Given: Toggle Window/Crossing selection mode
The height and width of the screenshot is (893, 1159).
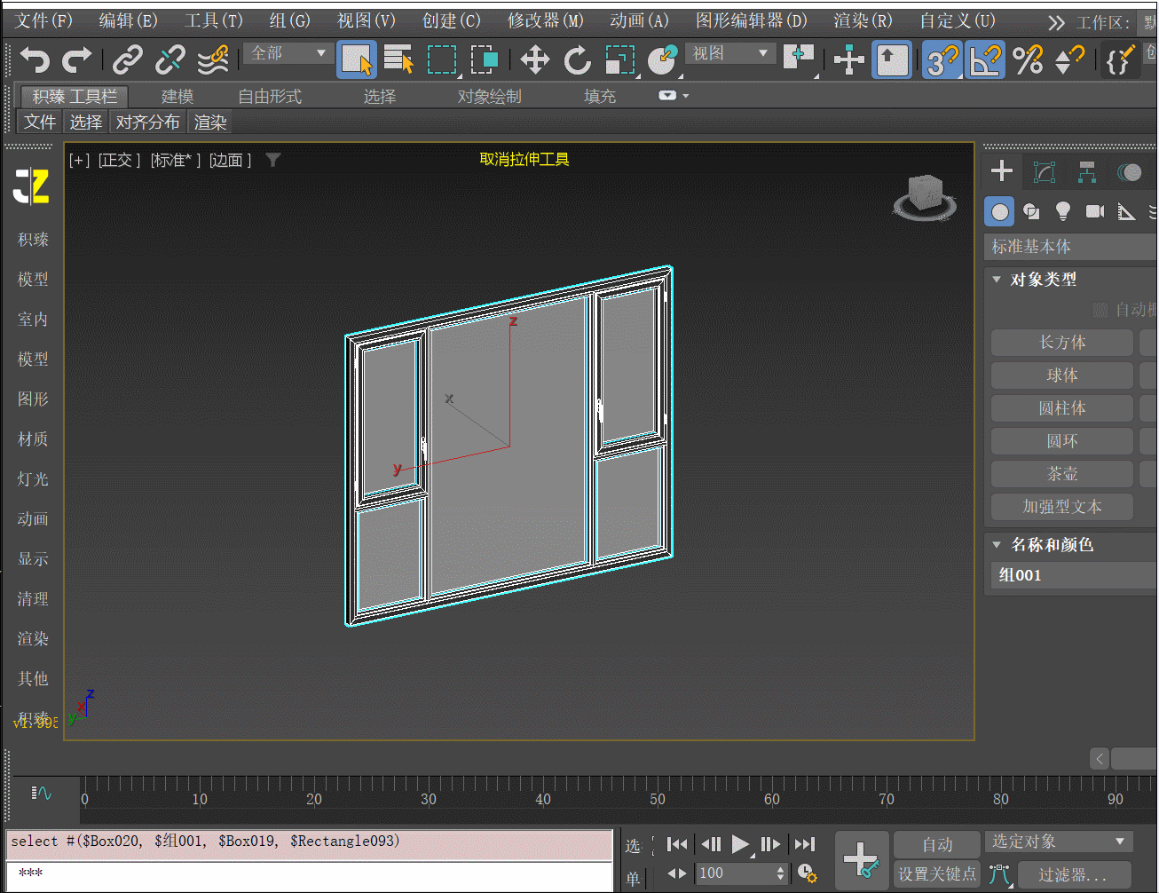Looking at the screenshot, I should click(x=484, y=60).
